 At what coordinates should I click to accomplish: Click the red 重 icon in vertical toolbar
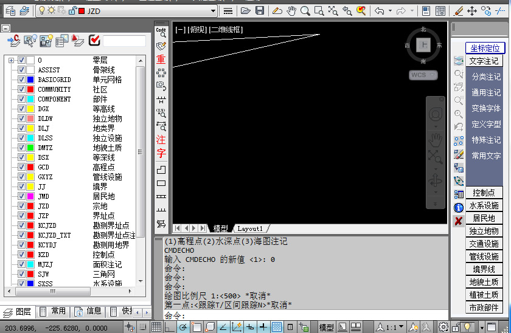click(x=161, y=59)
